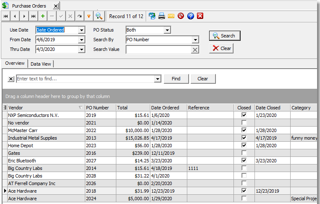Expand the Use Date dropdown
320x204 pixels.
81,30
